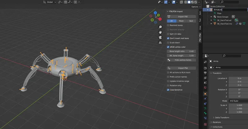Viewport: 248px width, 129px height.
Task: Switch to the Item sidebar tab
Action: 200,13
